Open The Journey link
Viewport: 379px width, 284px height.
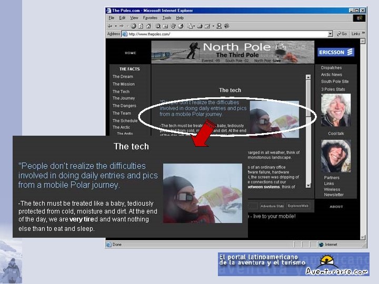point(124,98)
